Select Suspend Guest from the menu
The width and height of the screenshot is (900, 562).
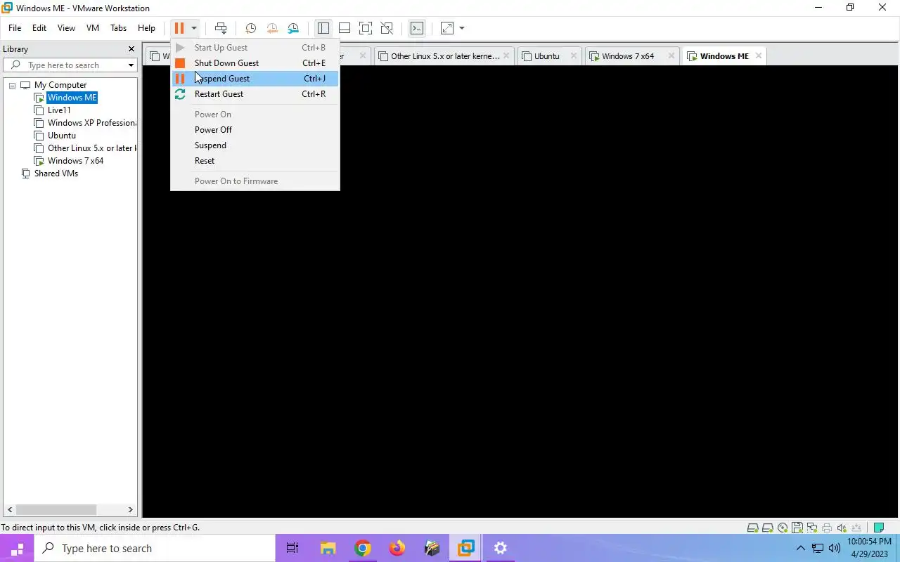(255, 79)
